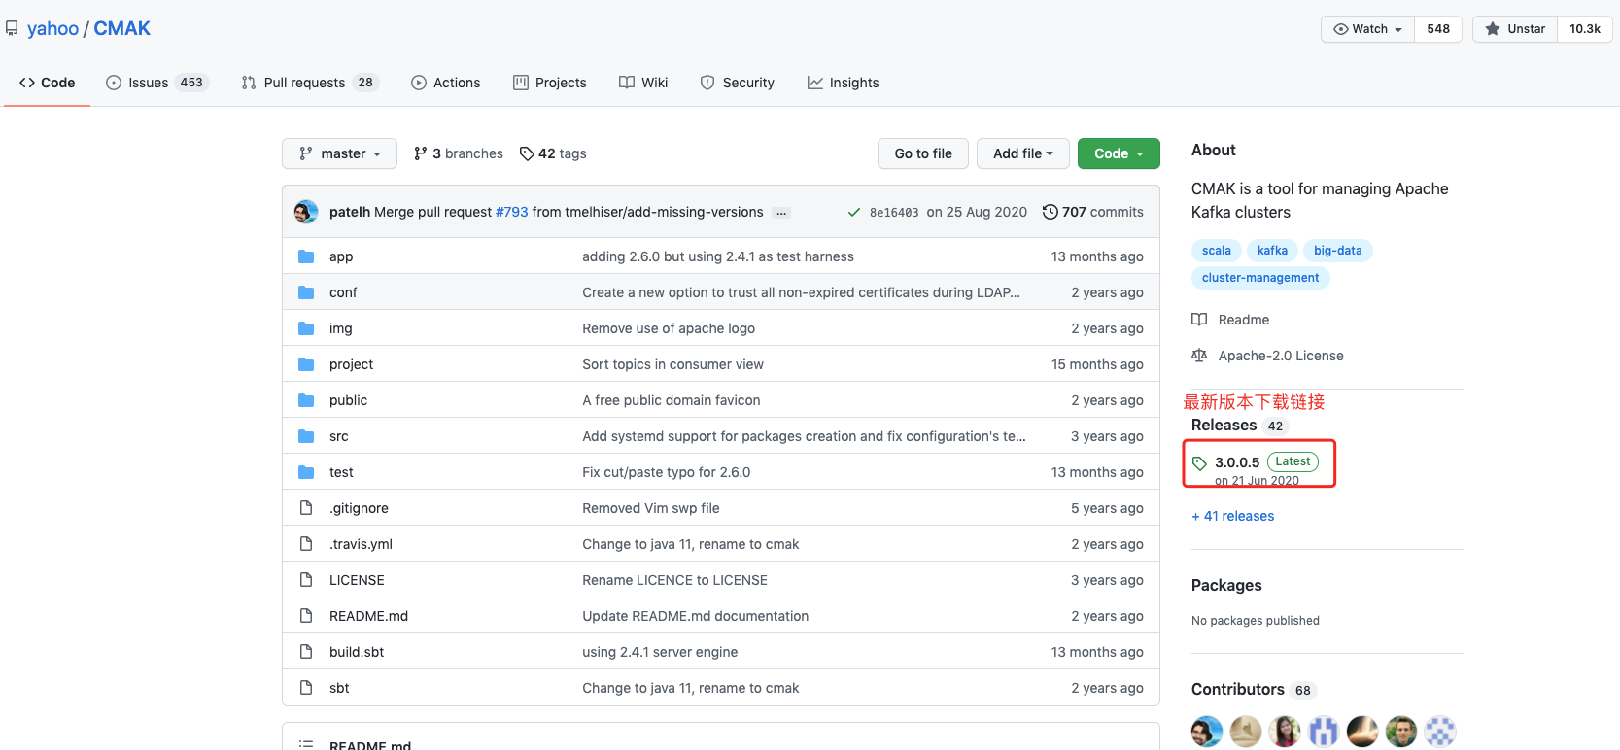Open the Contributors 68 heading link
Screen dimensions: 1620x750
point(1253,690)
